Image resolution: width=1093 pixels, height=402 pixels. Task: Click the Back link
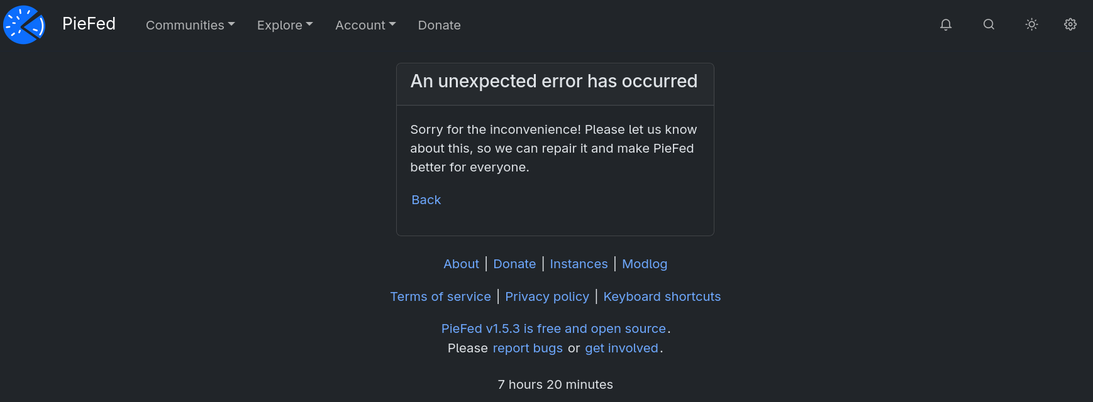click(x=426, y=200)
